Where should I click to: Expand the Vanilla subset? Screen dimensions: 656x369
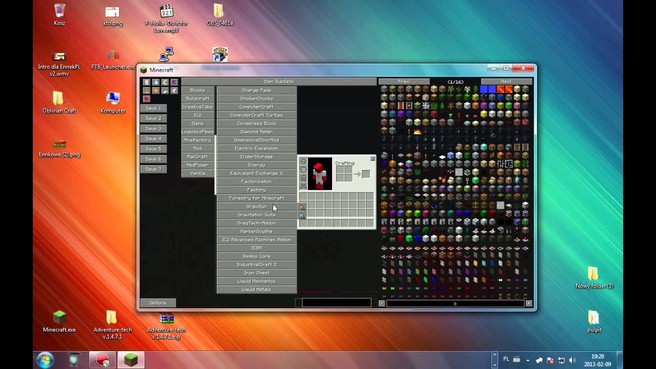(x=197, y=173)
